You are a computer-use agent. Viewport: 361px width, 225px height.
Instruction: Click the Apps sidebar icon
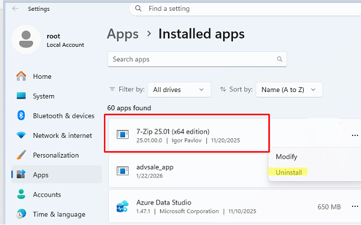click(x=21, y=174)
